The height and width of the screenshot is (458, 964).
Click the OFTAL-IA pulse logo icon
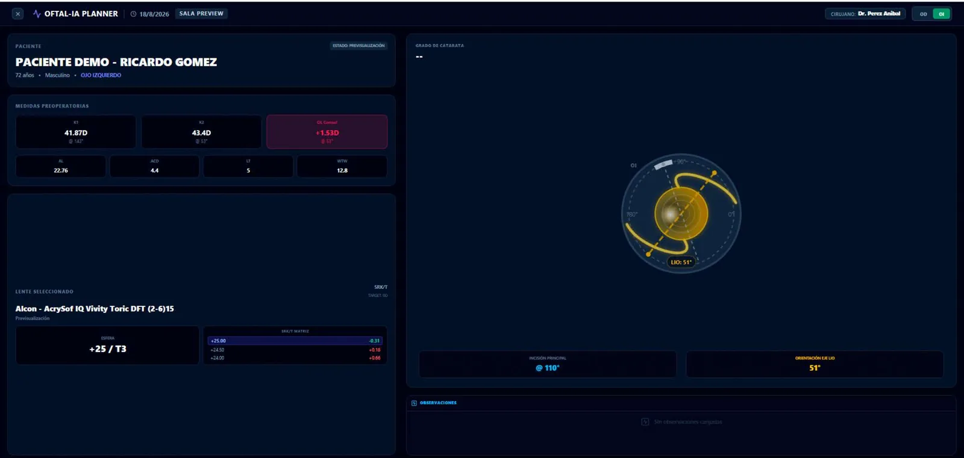tap(37, 14)
